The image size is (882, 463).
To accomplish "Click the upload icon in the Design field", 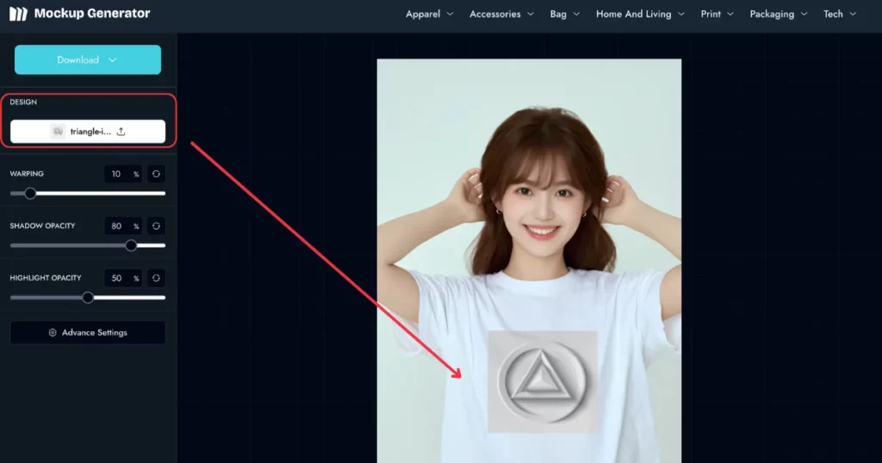I will coord(121,132).
